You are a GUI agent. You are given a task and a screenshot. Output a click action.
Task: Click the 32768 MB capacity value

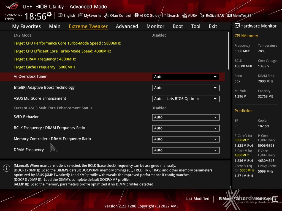click(x=266, y=96)
